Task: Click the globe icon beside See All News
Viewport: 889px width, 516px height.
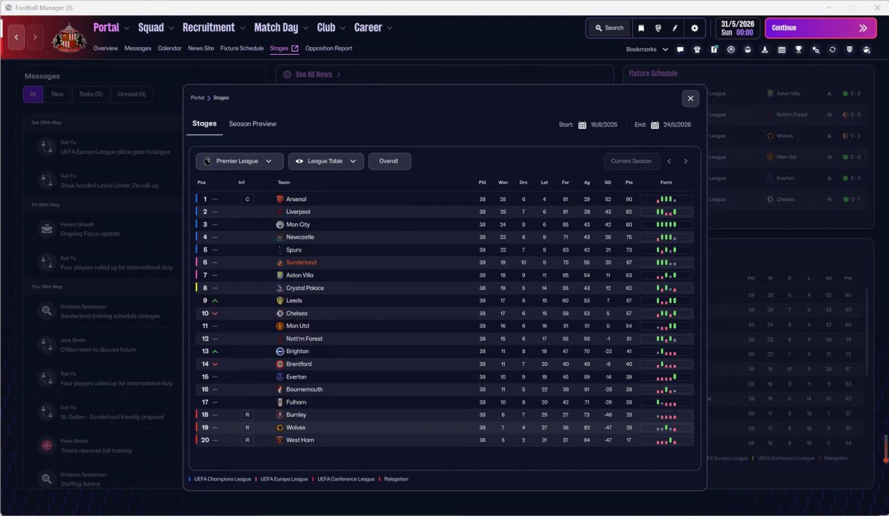Action: (x=287, y=74)
